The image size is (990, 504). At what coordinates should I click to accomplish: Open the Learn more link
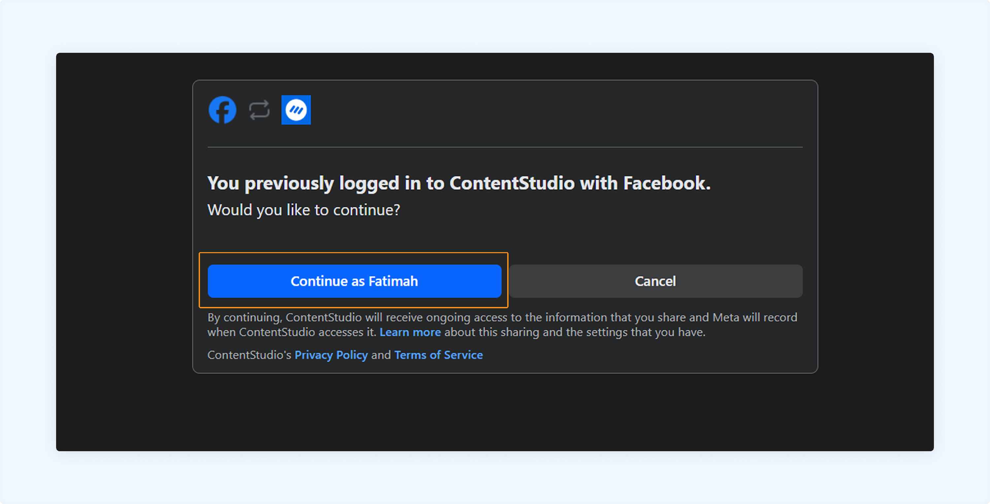tap(410, 332)
